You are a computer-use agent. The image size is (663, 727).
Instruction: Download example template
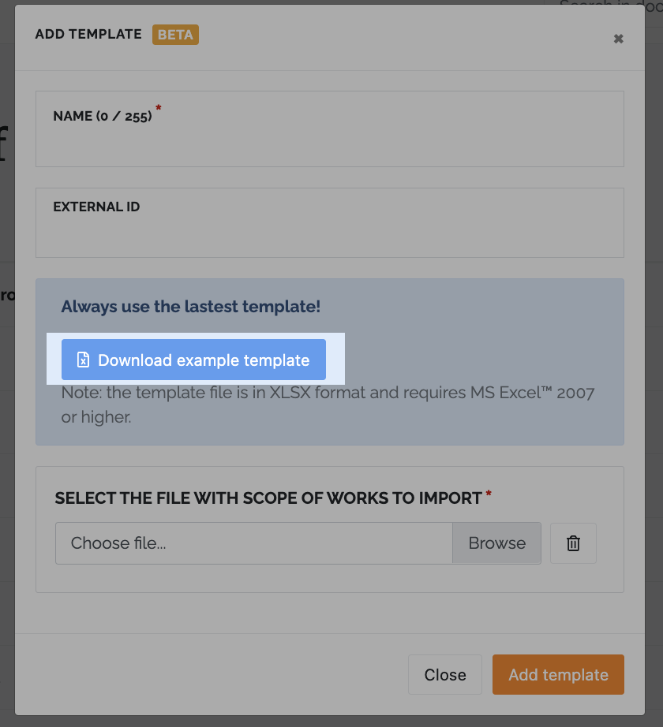tap(193, 360)
